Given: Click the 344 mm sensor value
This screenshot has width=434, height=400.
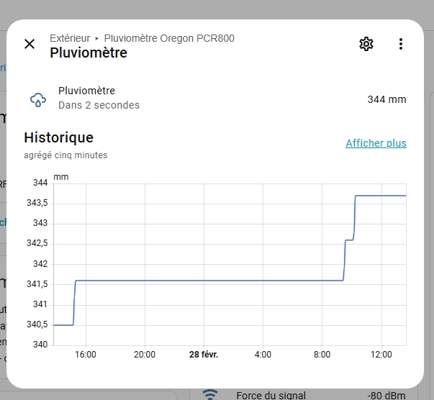Looking at the screenshot, I should point(386,99).
